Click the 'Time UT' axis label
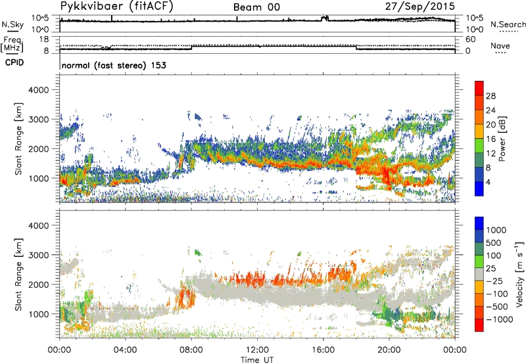 tap(257, 360)
